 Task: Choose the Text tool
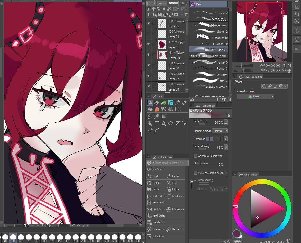(x=164, y=123)
